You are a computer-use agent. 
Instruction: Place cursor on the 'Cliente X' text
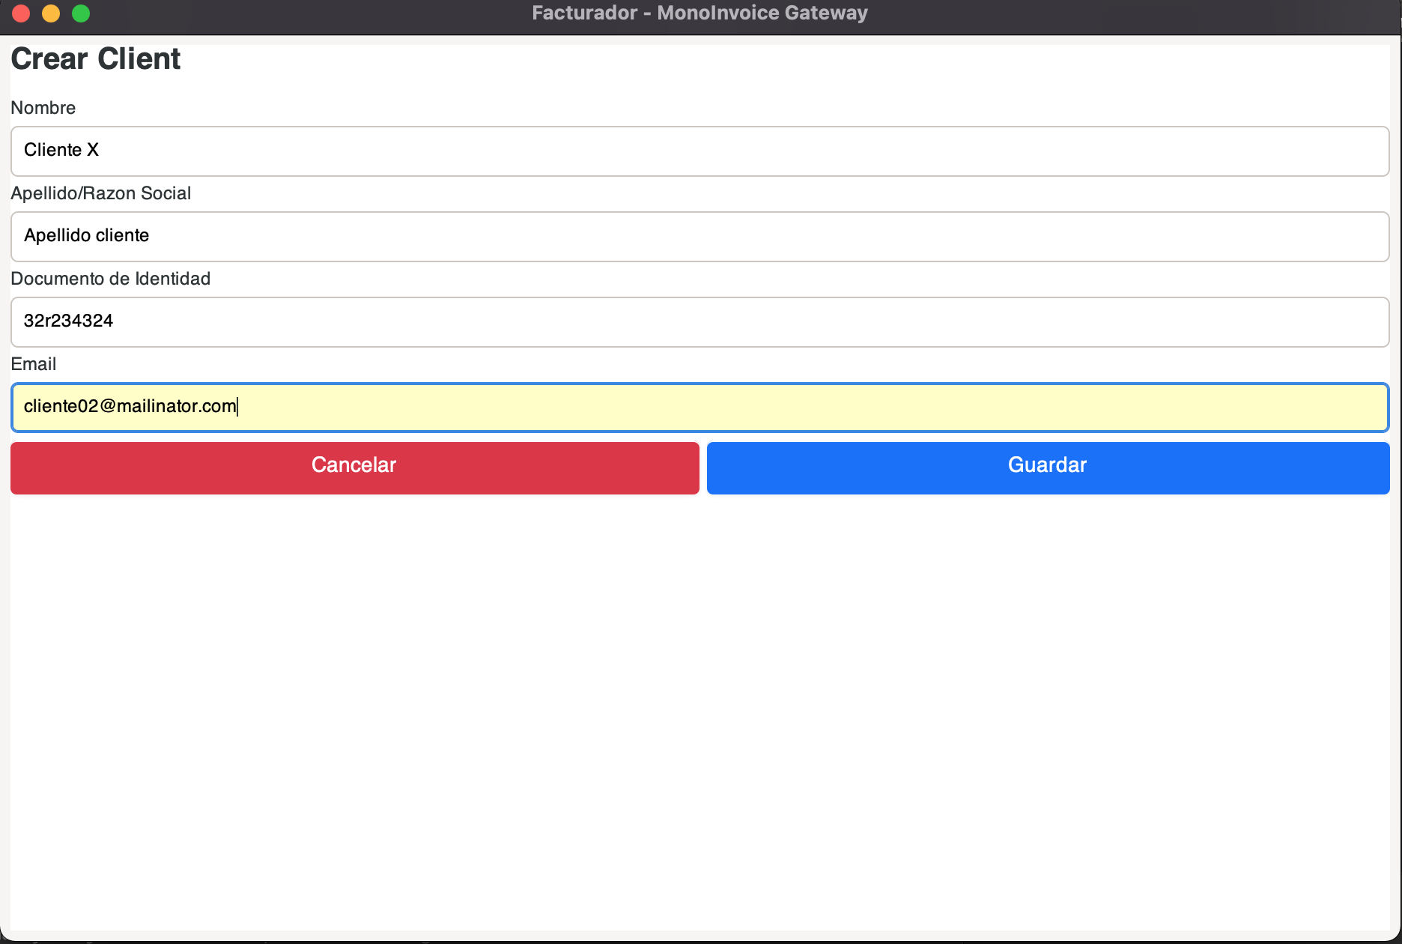61,150
